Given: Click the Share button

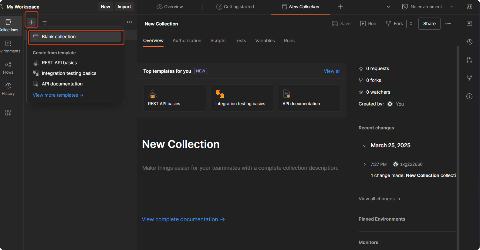Looking at the screenshot, I should (x=429, y=24).
